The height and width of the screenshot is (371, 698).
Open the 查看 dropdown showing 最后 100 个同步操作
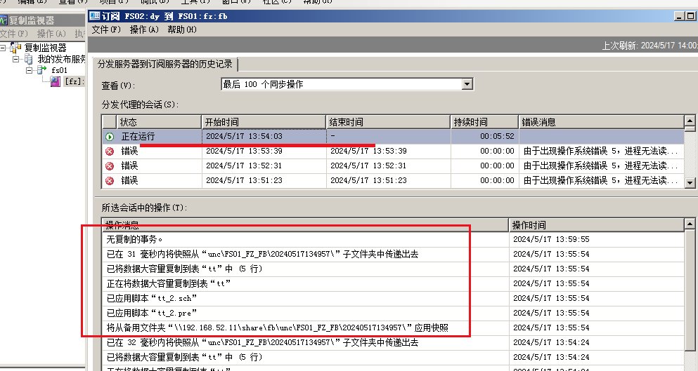pos(467,84)
